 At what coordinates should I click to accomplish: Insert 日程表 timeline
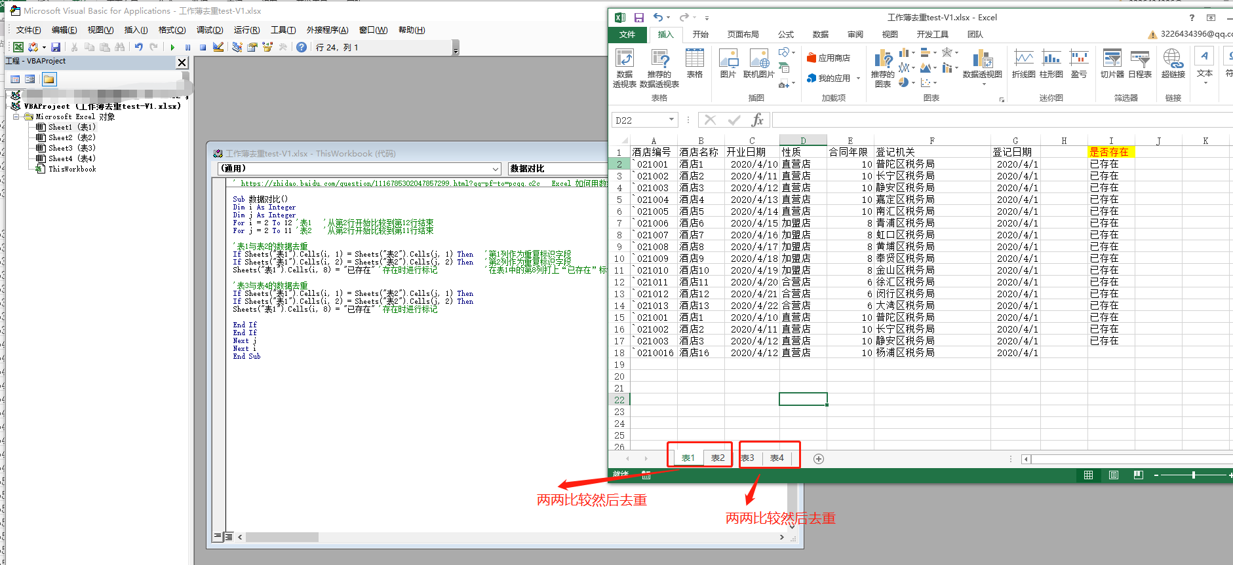pyautogui.click(x=1141, y=64)
